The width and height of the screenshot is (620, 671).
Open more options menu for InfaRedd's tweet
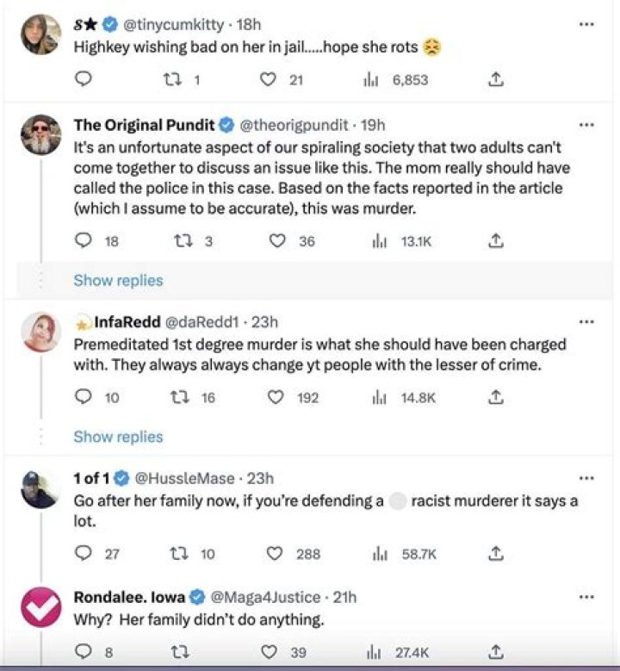coord(586,321)
